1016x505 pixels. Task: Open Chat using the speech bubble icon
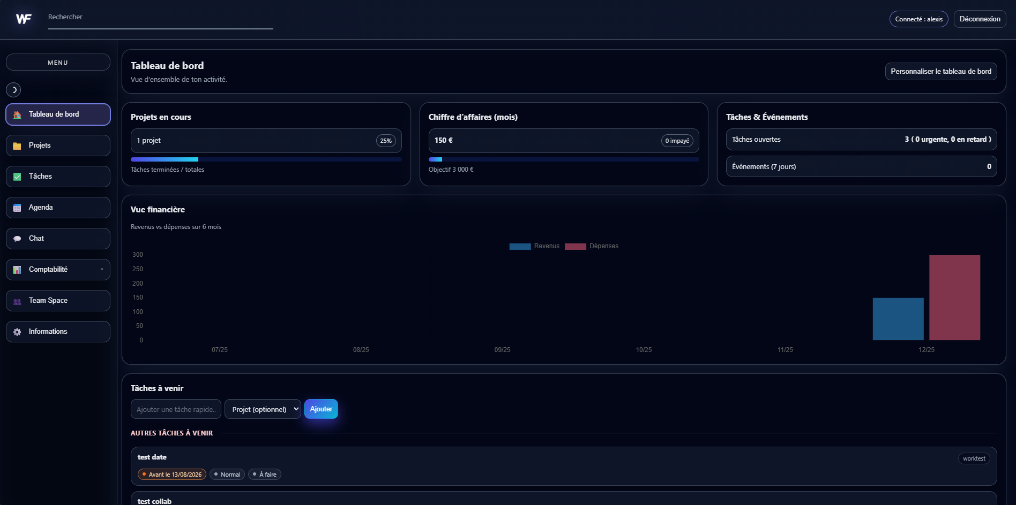17,238
